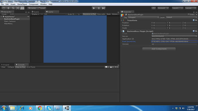Select the Rect transform tool
198x111 pixels.
click(22, 8)
